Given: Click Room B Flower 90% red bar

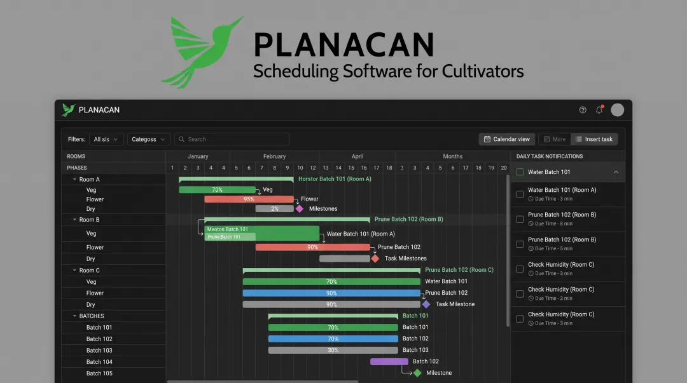Looking at the screenshot, I should coord(312,247).
